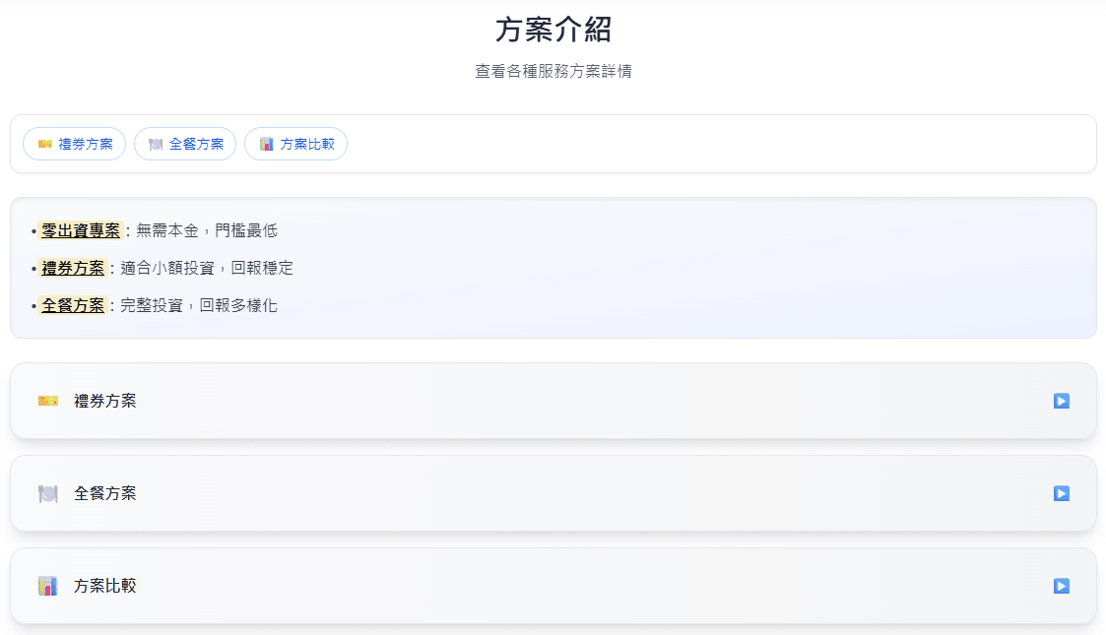Expand 全餐方案 section using its arrow
Viewport: 1106px width, 635px height.
(x=1061, y=493)
